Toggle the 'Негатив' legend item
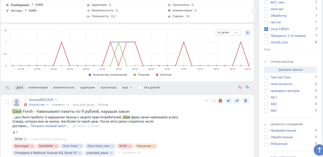The image size is (323, 157). (164, 75)
